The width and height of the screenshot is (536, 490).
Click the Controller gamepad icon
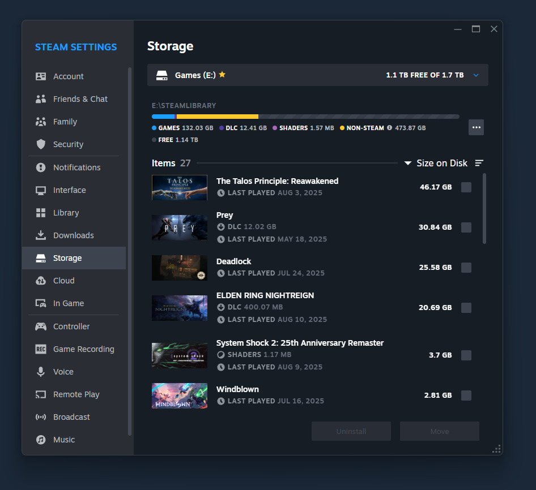[41, 326]
